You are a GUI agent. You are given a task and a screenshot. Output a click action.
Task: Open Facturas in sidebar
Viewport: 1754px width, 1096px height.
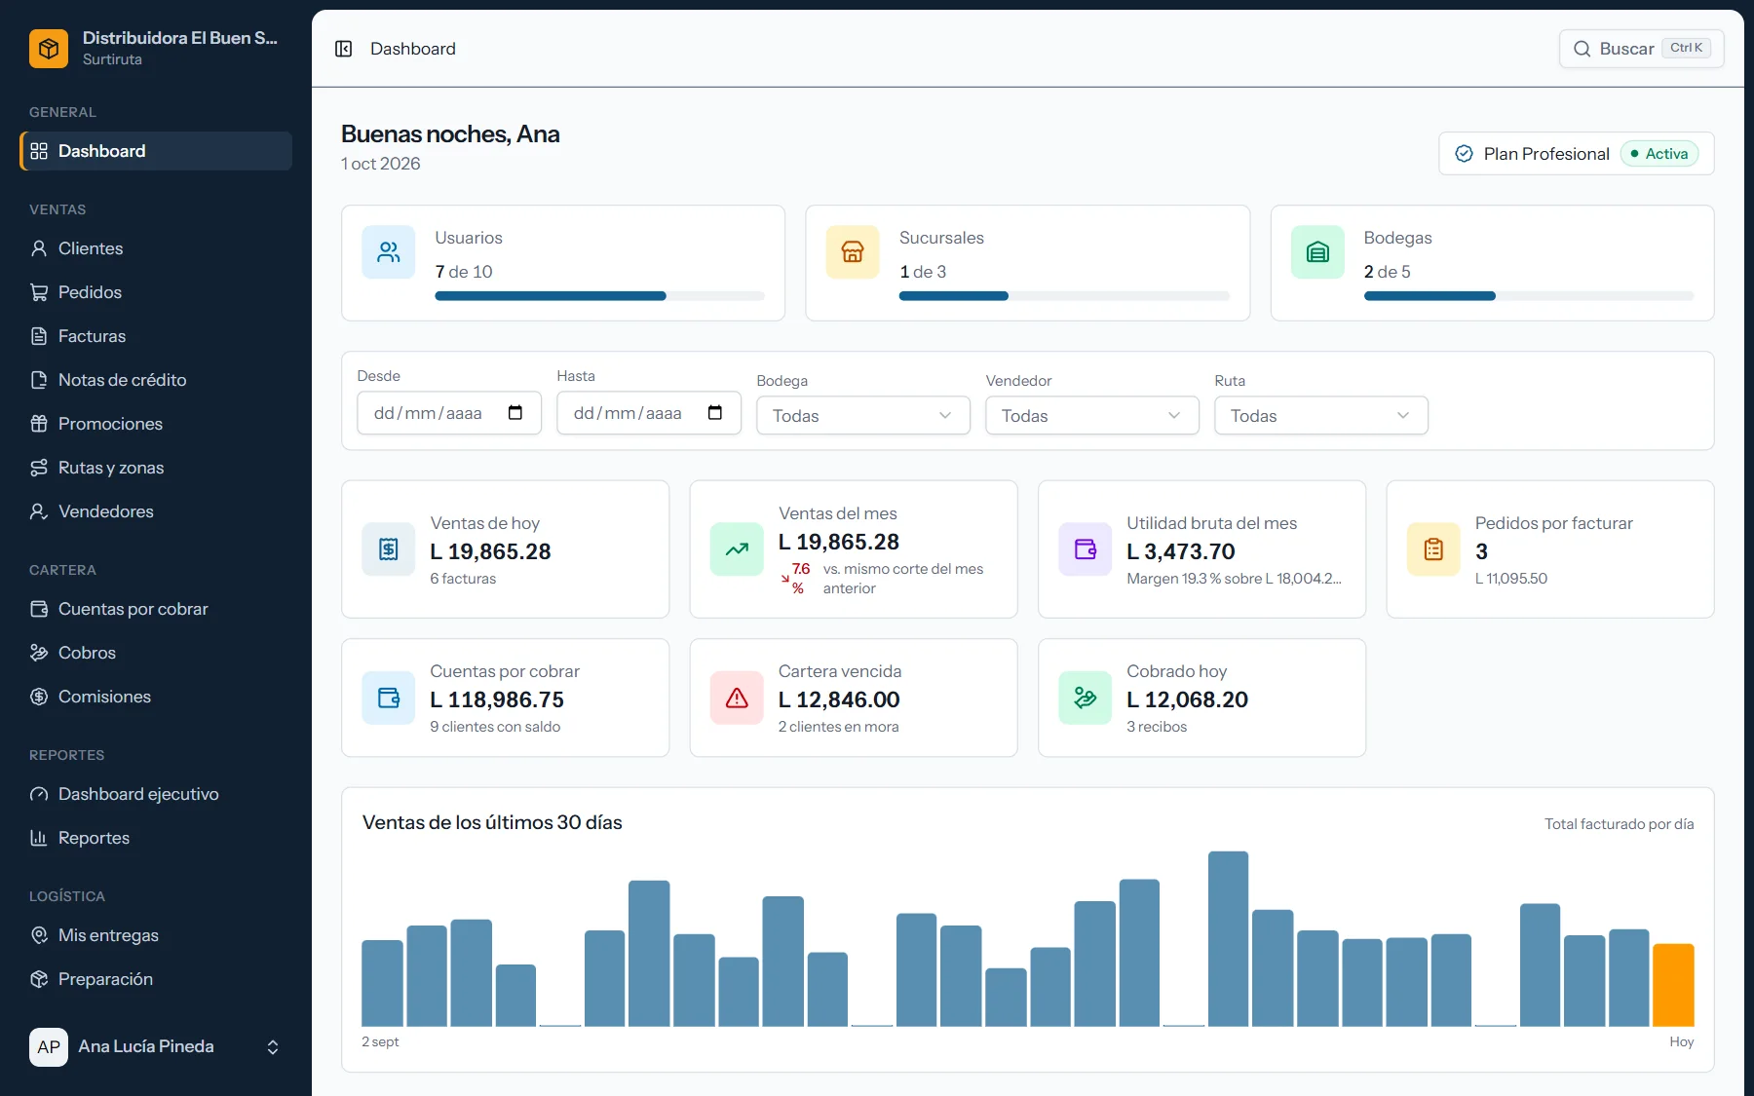(x=156, y=336)
